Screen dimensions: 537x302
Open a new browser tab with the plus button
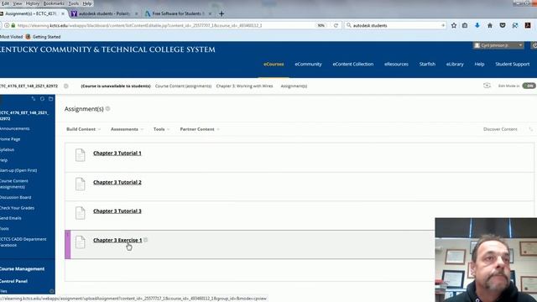click(x=222, y=13)
